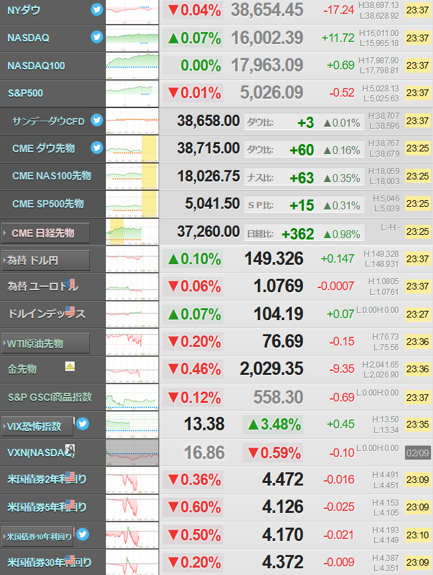Open the ドル円 mini chart

click(133, 259)
